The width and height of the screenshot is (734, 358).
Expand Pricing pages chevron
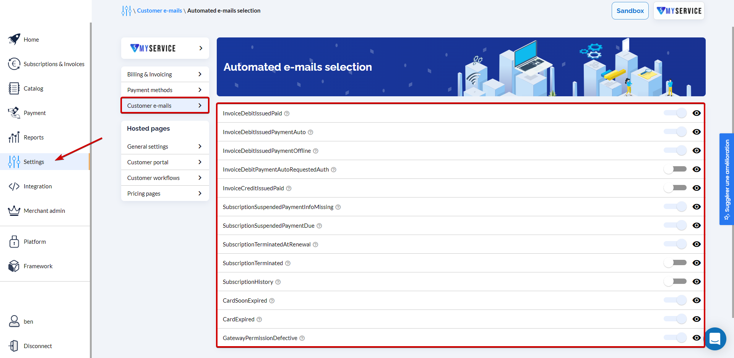[200, 193]
